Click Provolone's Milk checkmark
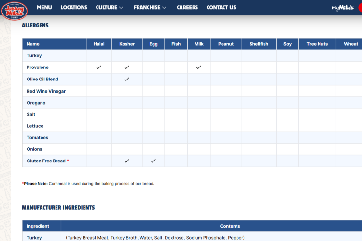The image size is (362, 241). point(199,67)
